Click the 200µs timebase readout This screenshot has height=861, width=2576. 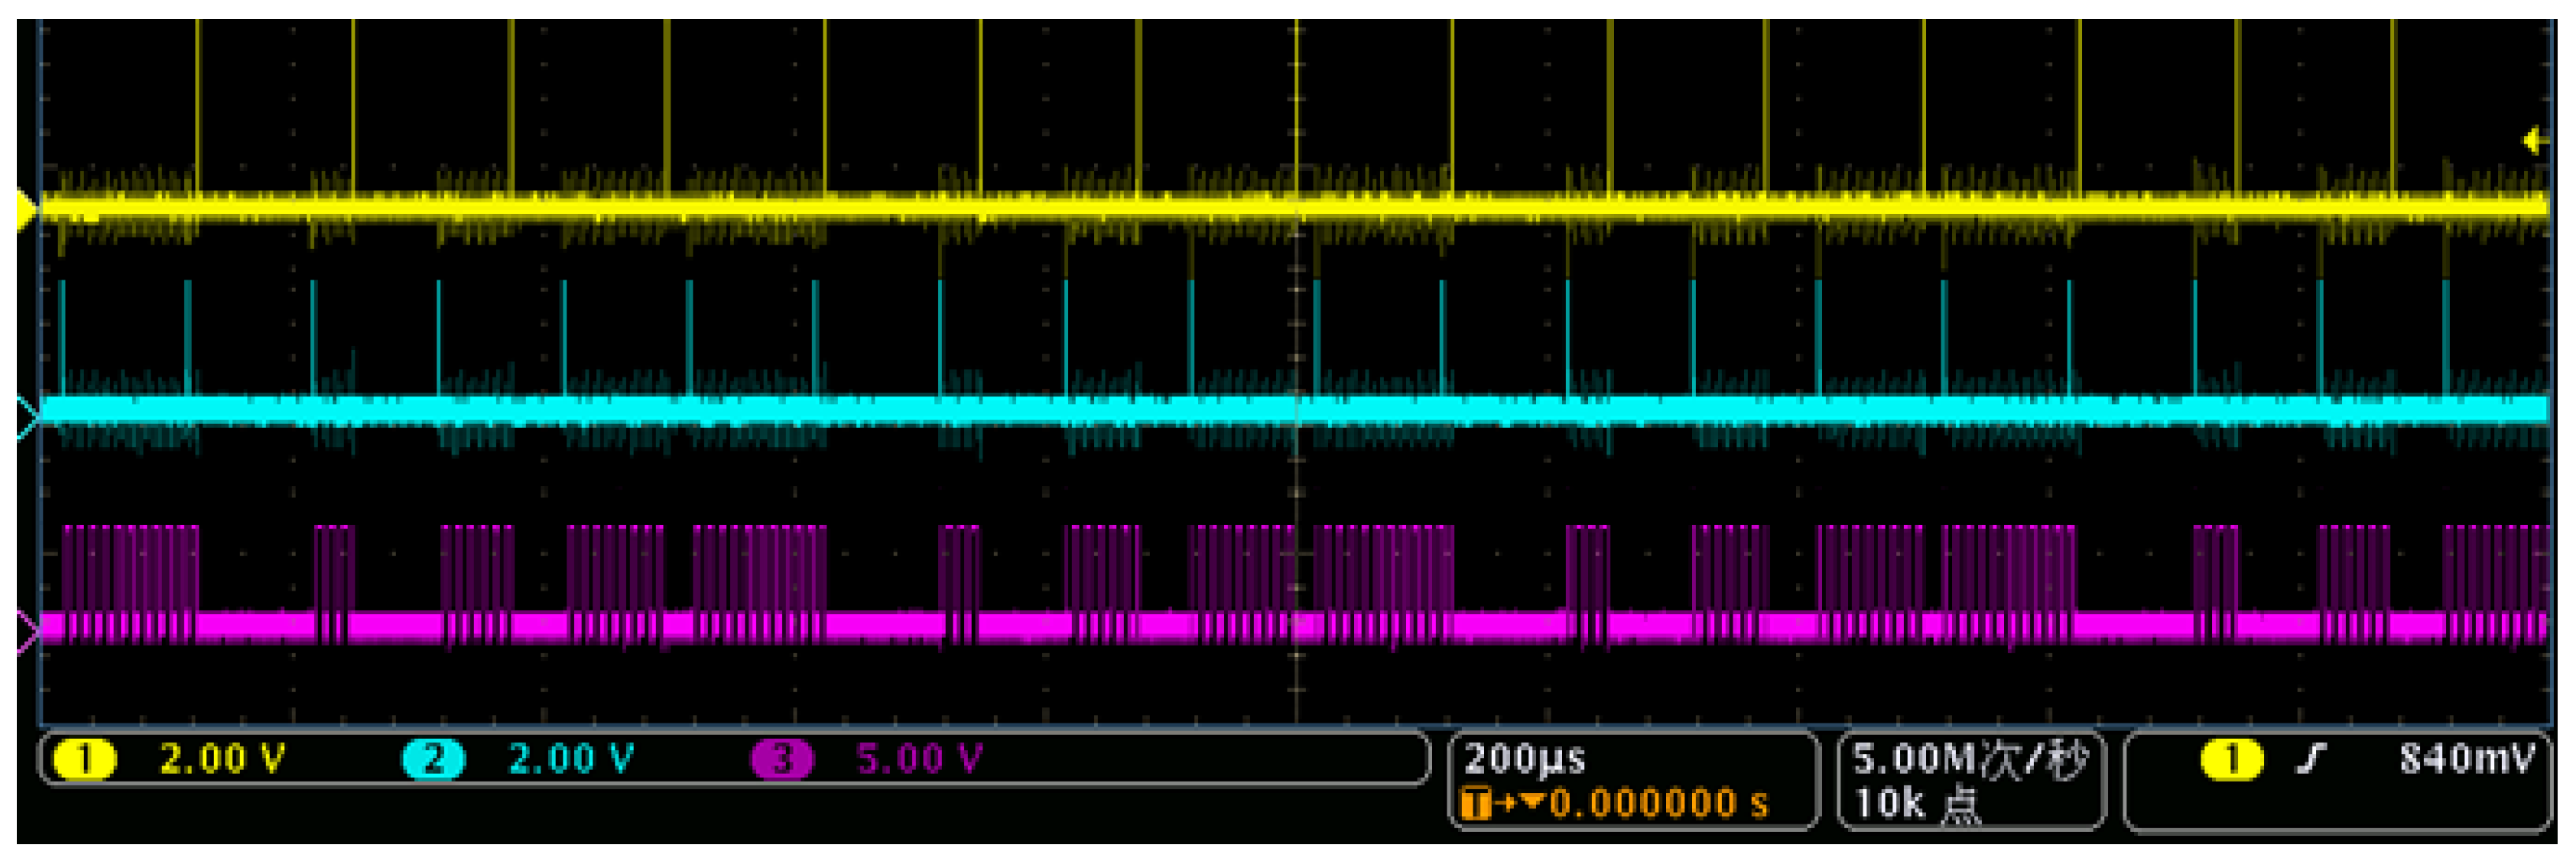[1525, 759]
